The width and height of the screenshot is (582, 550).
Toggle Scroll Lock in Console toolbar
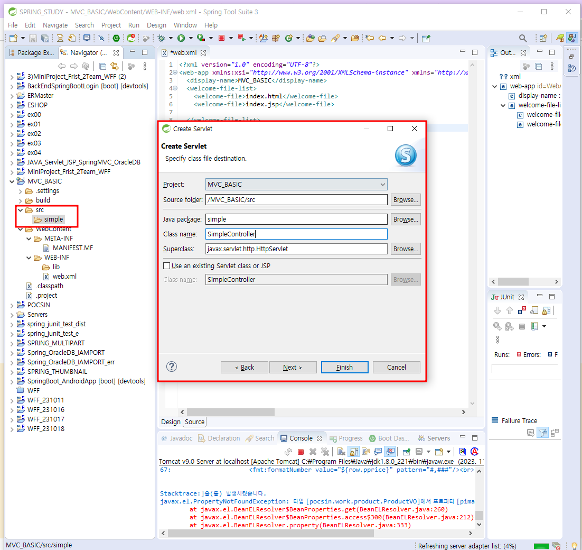pos(354,452)
